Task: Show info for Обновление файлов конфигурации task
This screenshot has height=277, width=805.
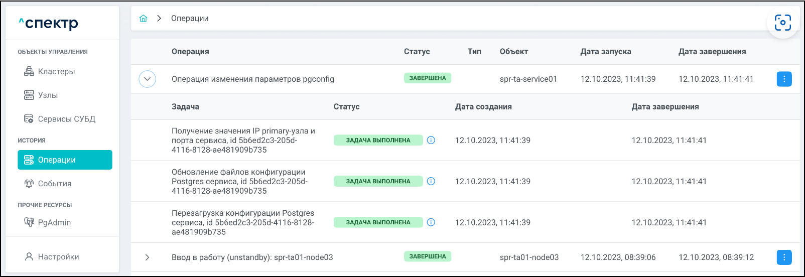Action: click(x=431, y=181)
